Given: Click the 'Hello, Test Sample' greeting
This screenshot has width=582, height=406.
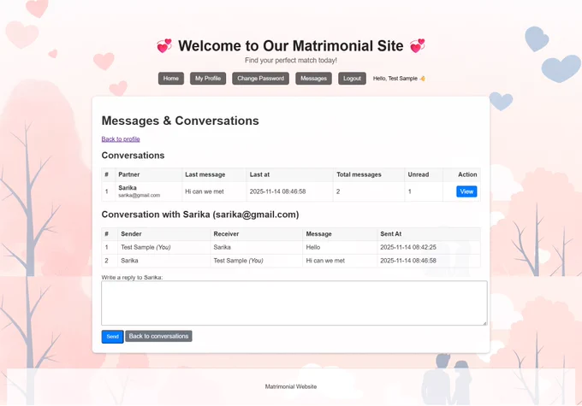Looking at the screenshot, I should coord(395,79).
